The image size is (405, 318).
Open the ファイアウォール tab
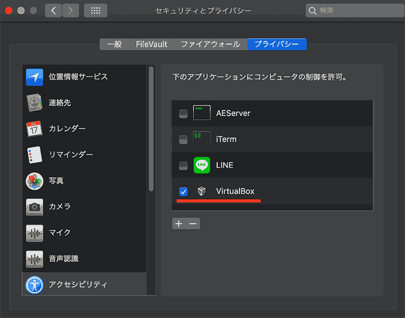click(x=211, y=44)
